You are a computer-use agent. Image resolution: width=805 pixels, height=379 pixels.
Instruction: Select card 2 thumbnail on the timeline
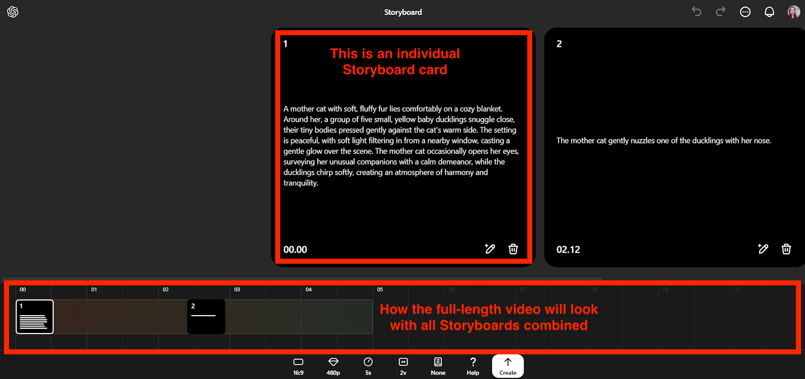click(206, 317)
